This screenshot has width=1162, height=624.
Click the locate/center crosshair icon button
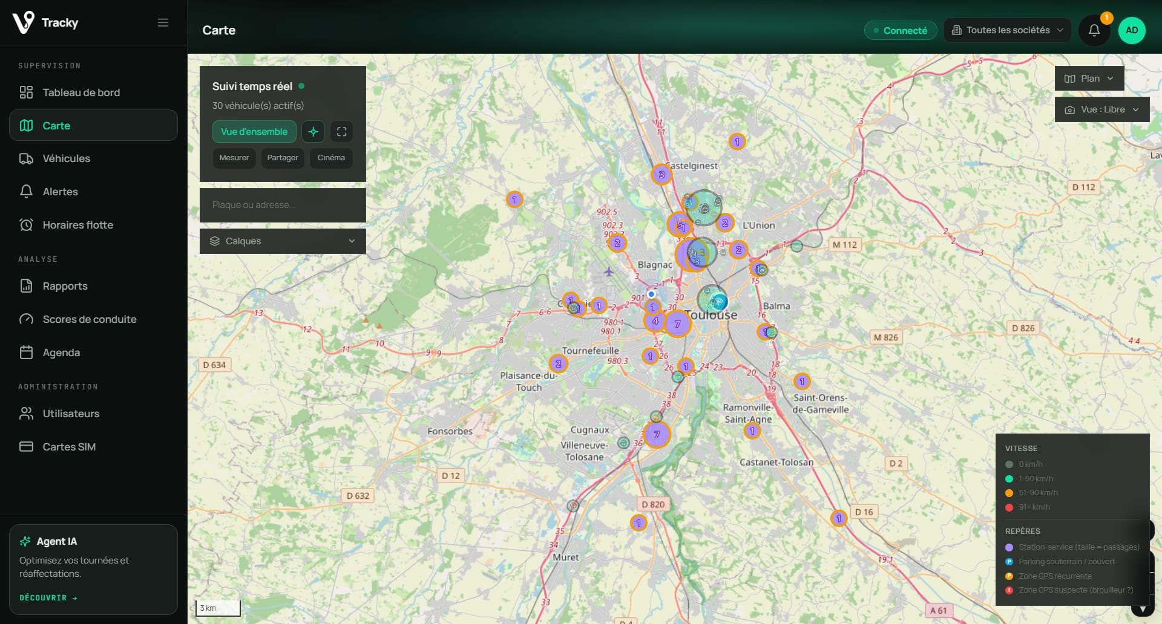[313, 132]
